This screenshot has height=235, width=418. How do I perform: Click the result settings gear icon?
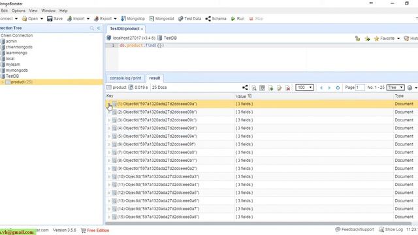410,87
